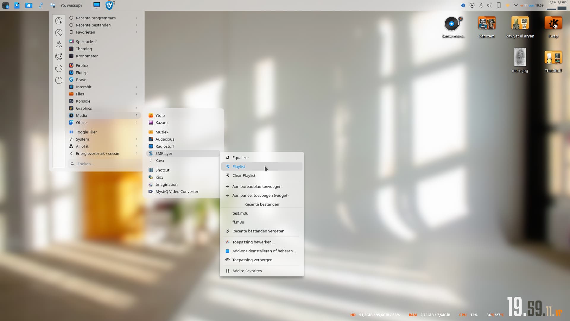
Task: Click the lock screen icon in menu sidebar
Action: pyautogui.click(x=59, y=21)
